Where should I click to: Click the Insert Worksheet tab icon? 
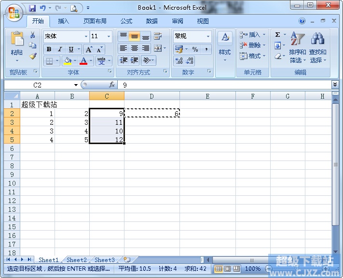coord(127,260)
